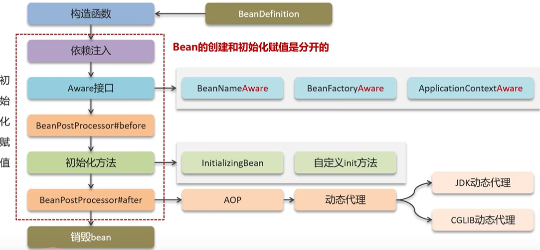The height and width of the screenshot is (250, 540).
Task: Click the ApplicationContextAware box
Action: point(470,89)
